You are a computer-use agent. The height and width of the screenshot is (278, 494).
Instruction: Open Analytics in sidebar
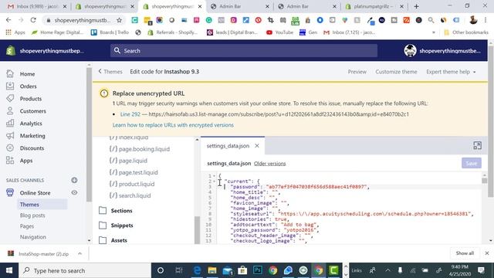[x=31, y=124]
